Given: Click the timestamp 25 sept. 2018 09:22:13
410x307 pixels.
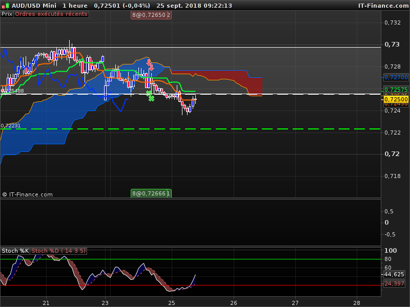Looking at the screenshot, I should (x=194, y=6).
